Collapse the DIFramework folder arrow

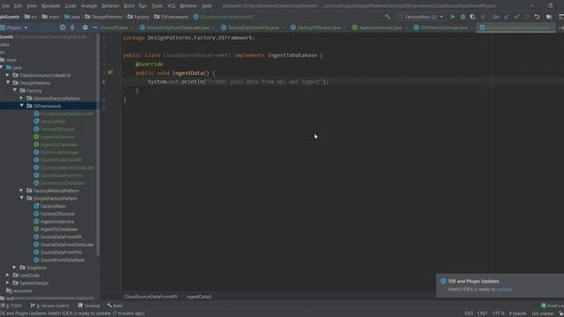[x=21, y=106]
